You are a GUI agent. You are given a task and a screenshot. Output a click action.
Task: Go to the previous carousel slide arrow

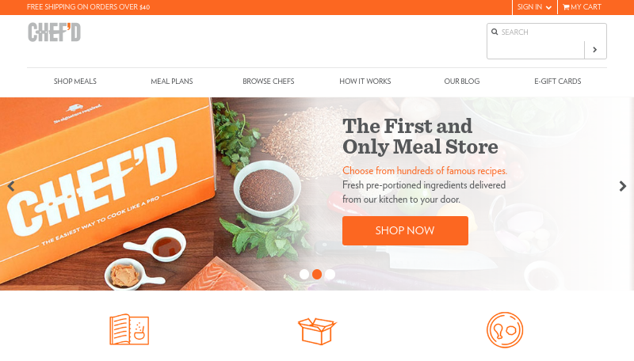tap(11, 186)
